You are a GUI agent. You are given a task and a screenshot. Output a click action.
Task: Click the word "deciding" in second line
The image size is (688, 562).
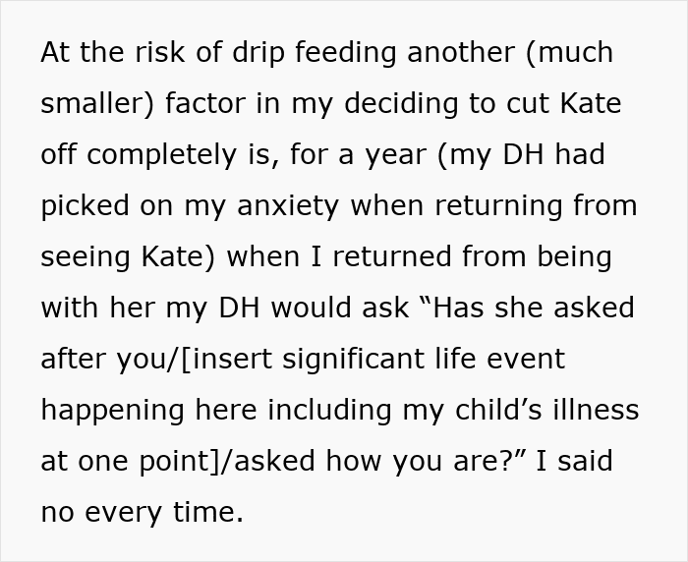coord(401,103)
